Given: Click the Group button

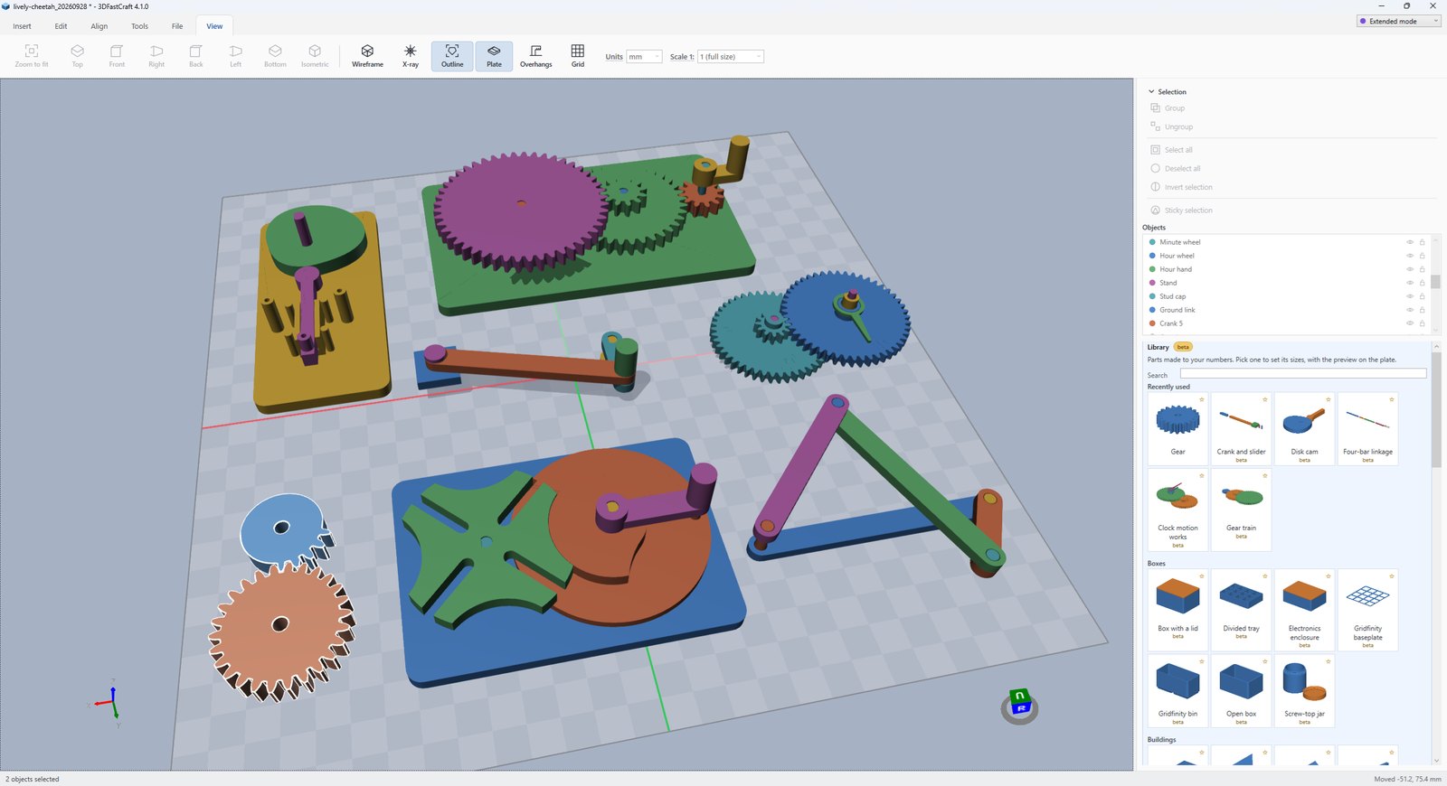Looking at the screenshot, I should point(1168,108).
